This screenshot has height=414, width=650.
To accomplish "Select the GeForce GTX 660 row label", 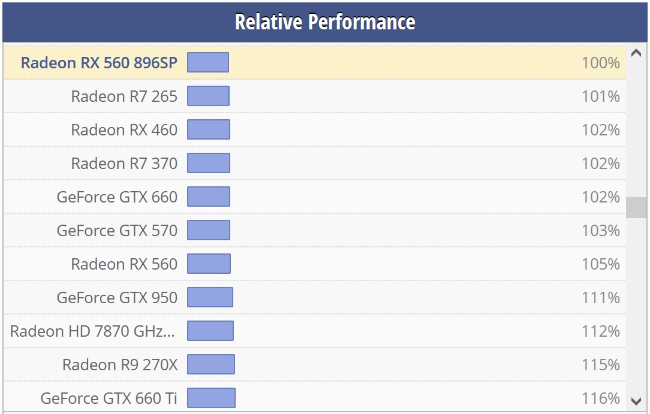I will [x=117, y=197].
